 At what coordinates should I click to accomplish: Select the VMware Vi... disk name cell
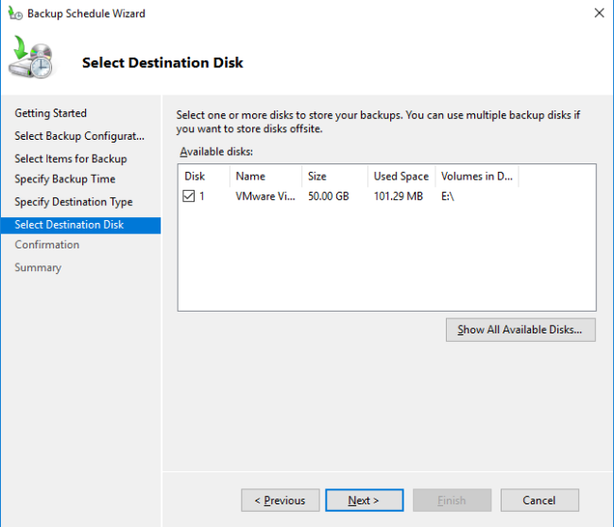coord(265,196)
